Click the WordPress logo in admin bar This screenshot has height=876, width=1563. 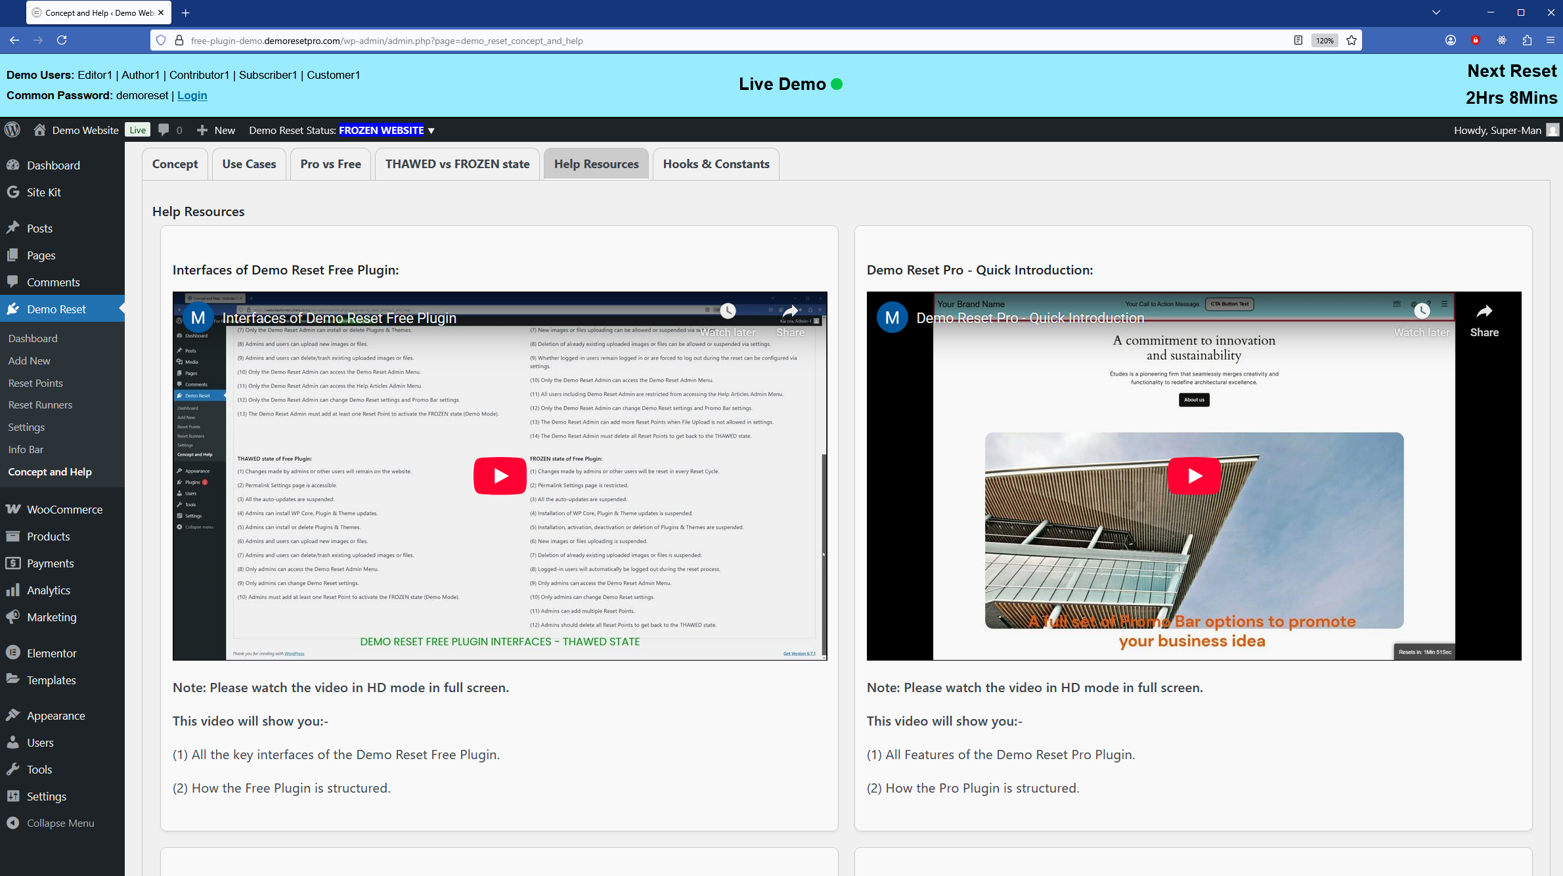click(x=12, y=130)
